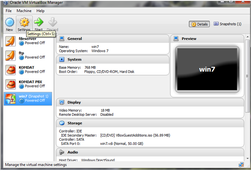Open the Display section header link

pyautogui.click(x=74, y=102)
